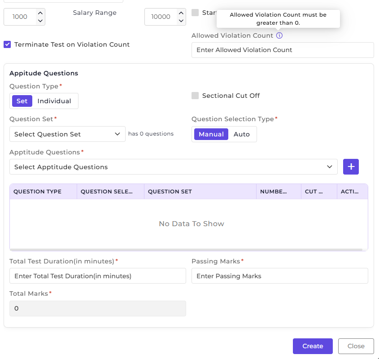Click the Salary Range label

click(x=95, y=13)
